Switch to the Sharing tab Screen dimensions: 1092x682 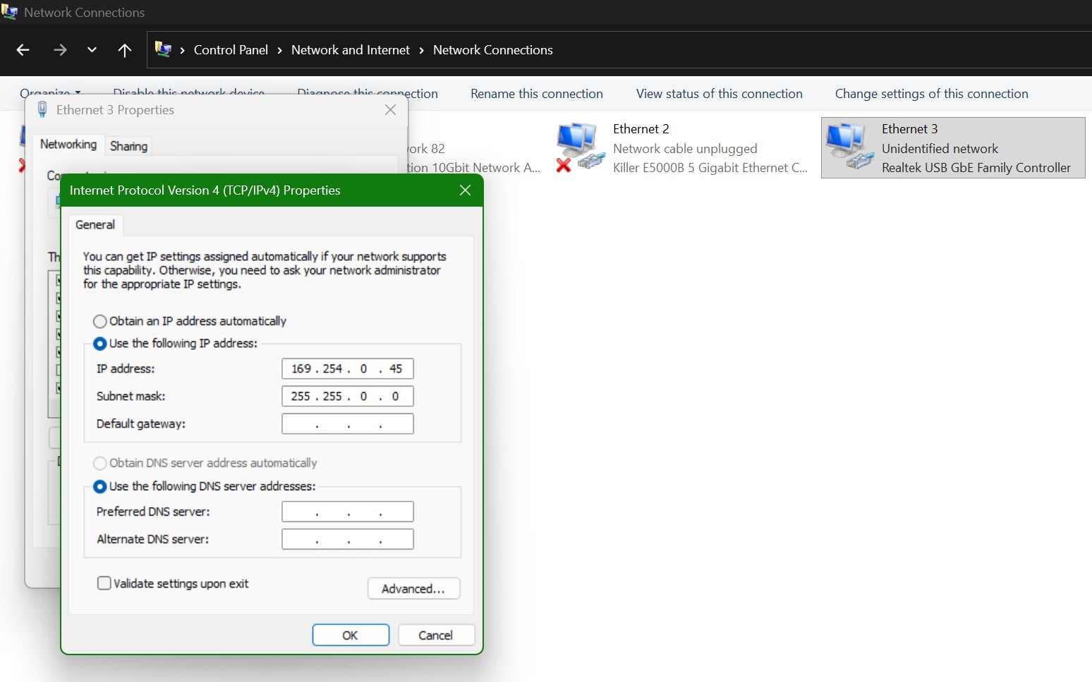(128, 146)
